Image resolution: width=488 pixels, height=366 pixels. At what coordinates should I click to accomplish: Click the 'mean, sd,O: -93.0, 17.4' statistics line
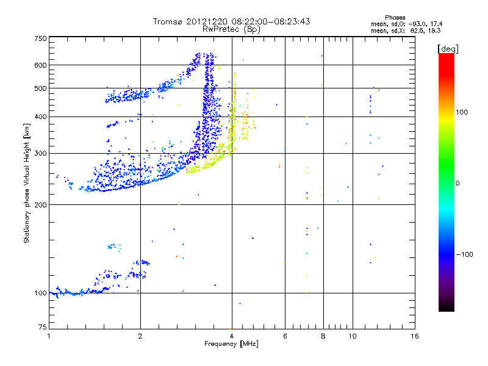tap(406, 24)
